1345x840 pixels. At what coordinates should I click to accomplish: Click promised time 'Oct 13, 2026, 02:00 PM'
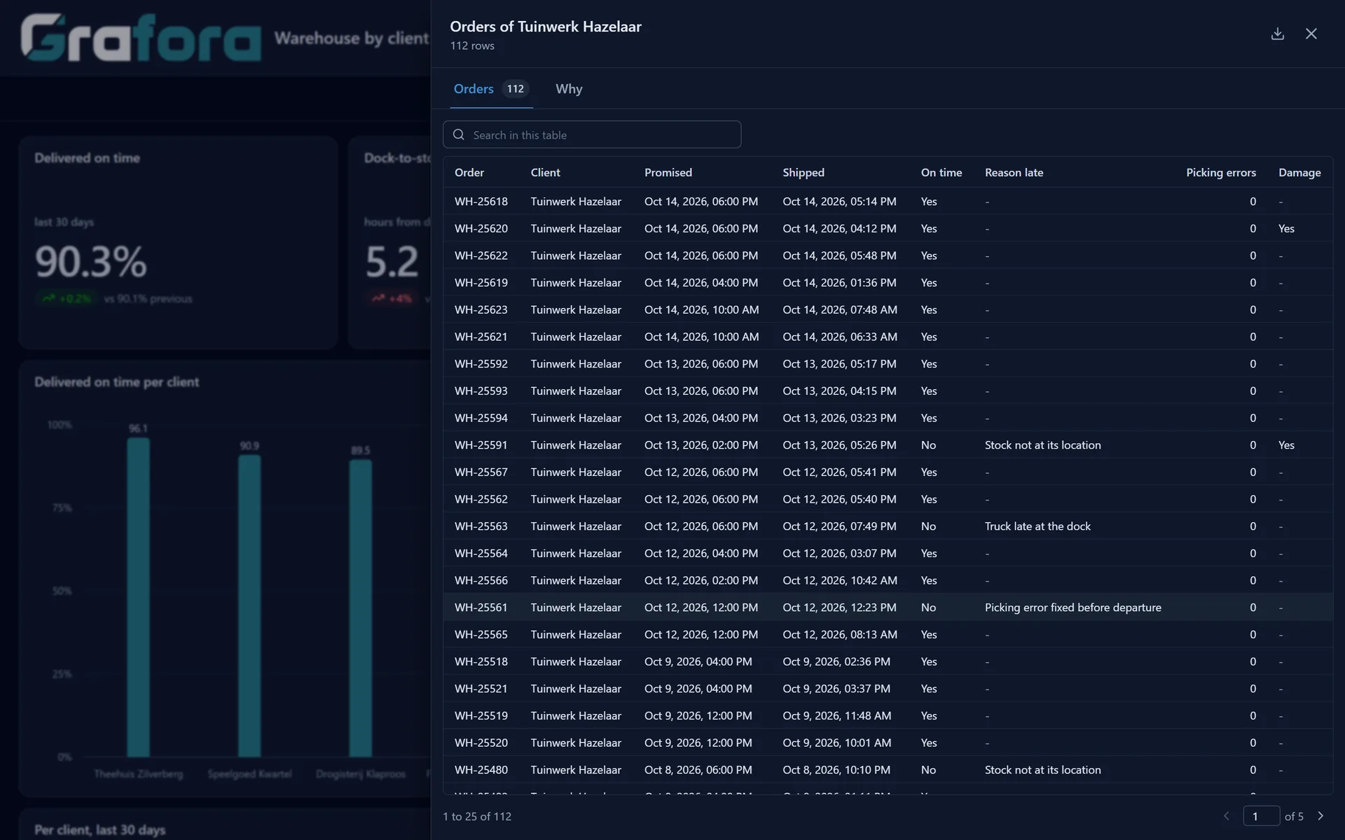701,445
